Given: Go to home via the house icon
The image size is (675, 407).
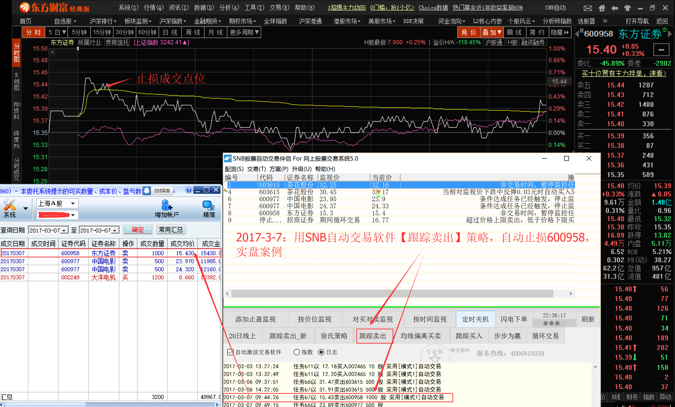Looking at the screenshot, I should pos(602,8).
